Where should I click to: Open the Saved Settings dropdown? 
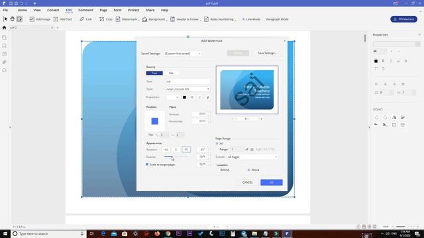[x=183, y=54]
